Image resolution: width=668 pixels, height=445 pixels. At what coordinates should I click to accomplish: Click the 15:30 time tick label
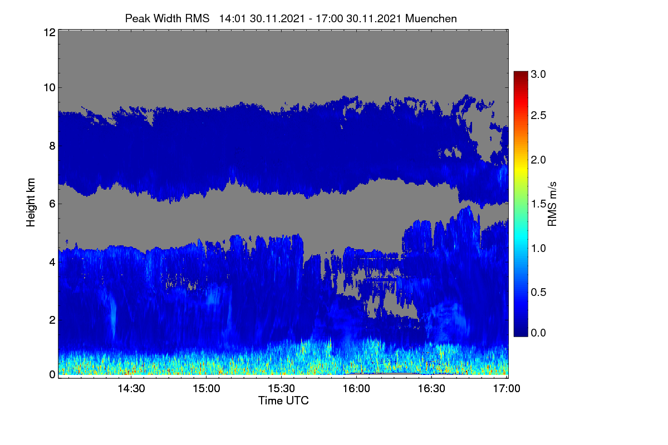[281, 388]
